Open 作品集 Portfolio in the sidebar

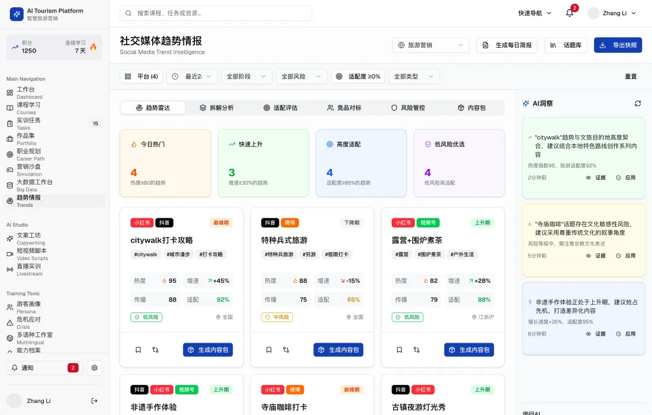point(53,139)
